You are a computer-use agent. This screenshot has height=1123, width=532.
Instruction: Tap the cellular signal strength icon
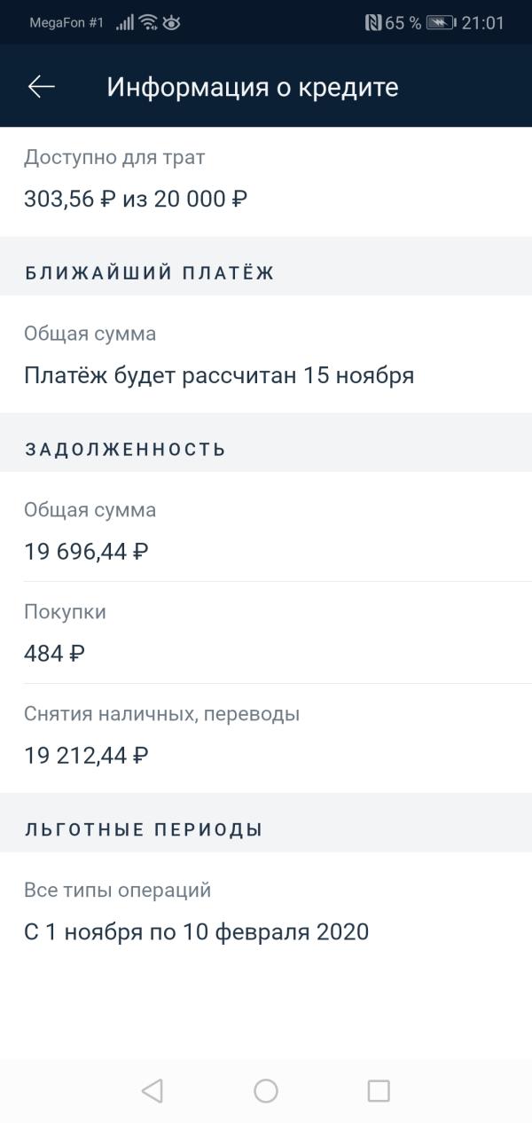click(125, 23)
